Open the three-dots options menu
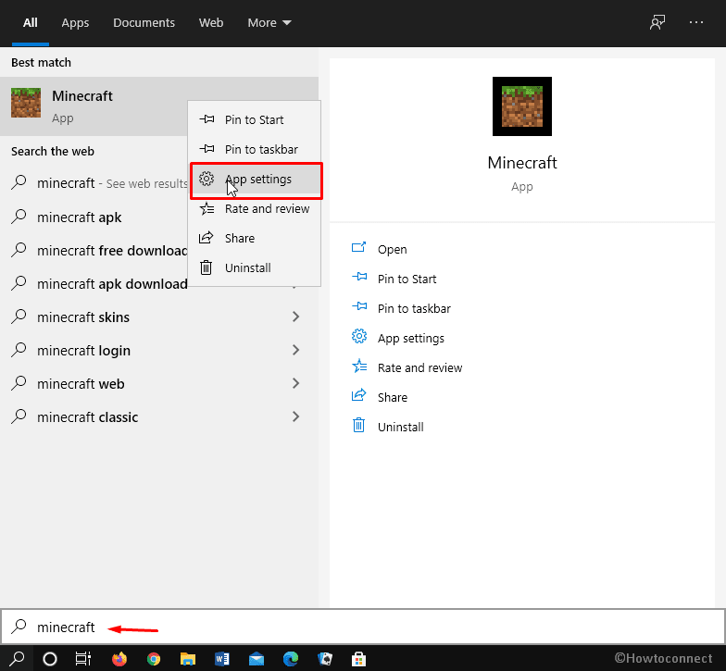 [x=696, y=22]
